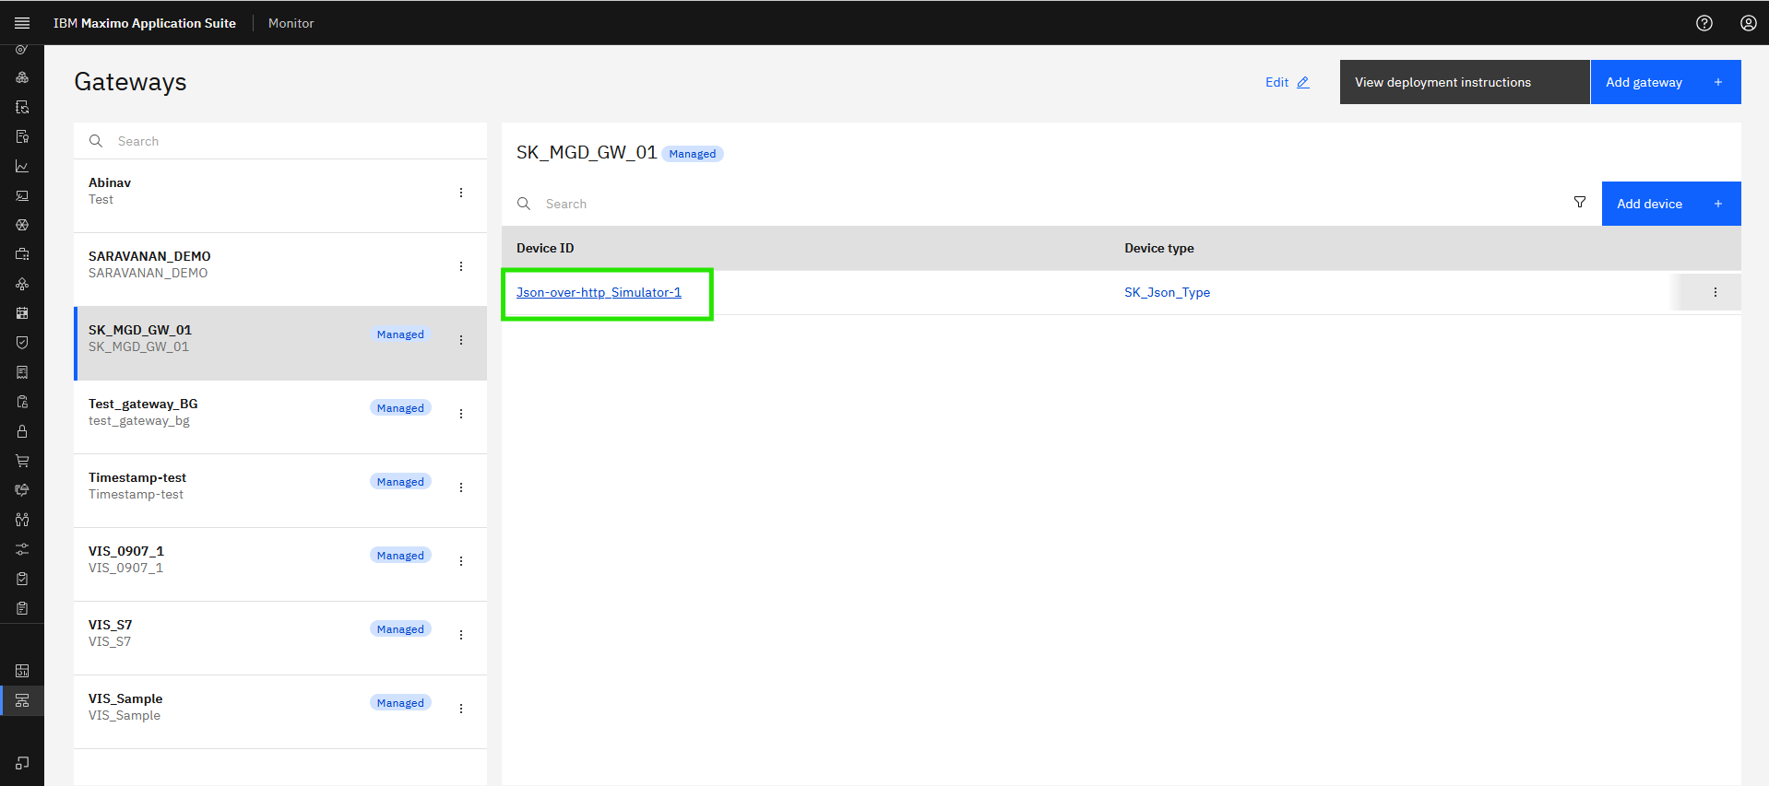
Task: Click the Monitor header label
Action: coord(291,23)
